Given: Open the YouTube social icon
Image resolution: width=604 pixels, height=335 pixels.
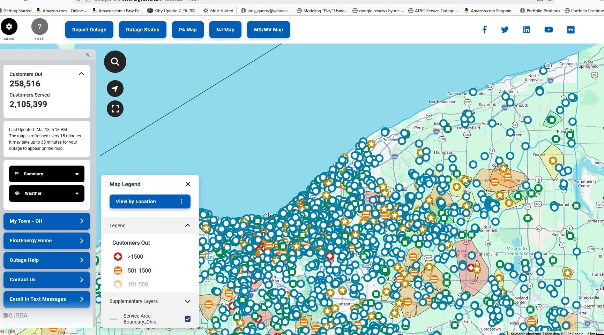Looking at the screenshot, I should (549, 30).
